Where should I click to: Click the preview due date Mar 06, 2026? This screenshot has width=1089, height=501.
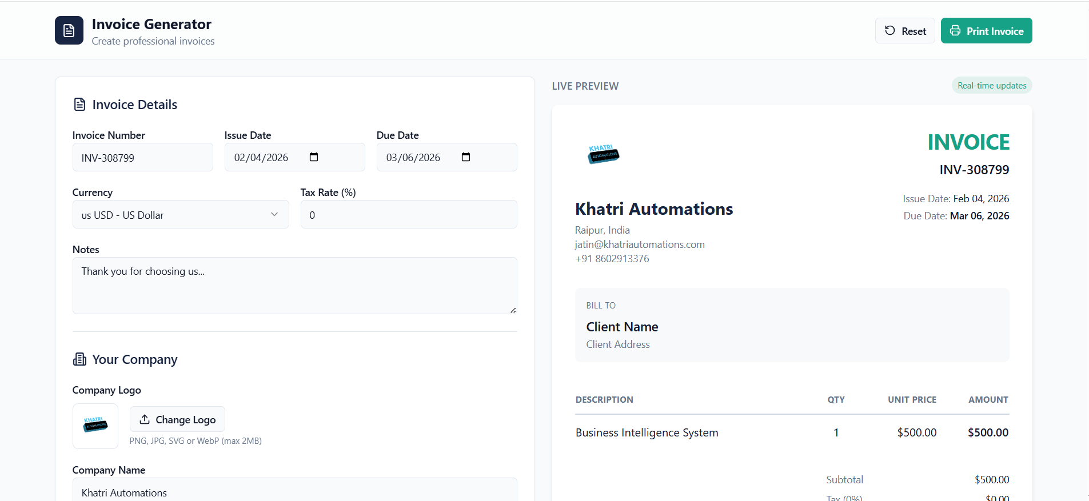pyautogui.click(x=979, y=216)
